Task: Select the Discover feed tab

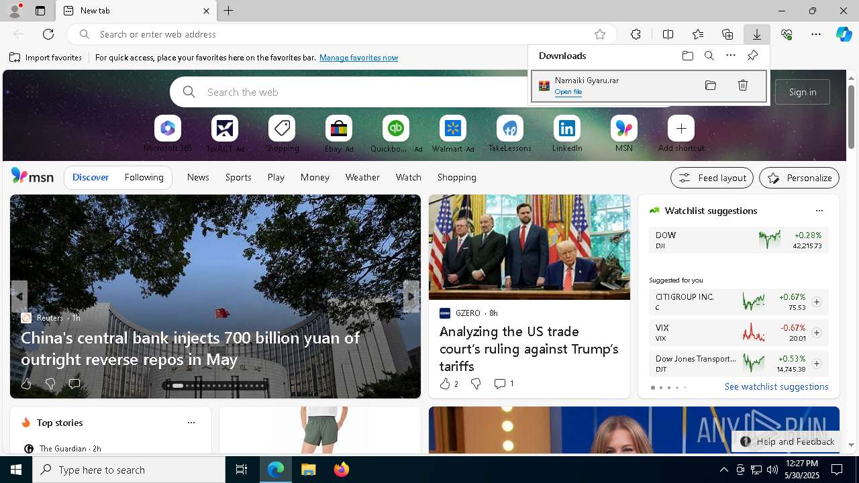Action: coord(91,177)
